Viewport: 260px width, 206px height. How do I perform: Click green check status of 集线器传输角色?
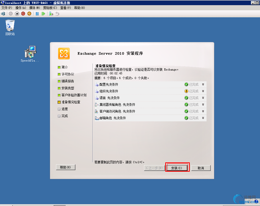click(x=186, y=105)
